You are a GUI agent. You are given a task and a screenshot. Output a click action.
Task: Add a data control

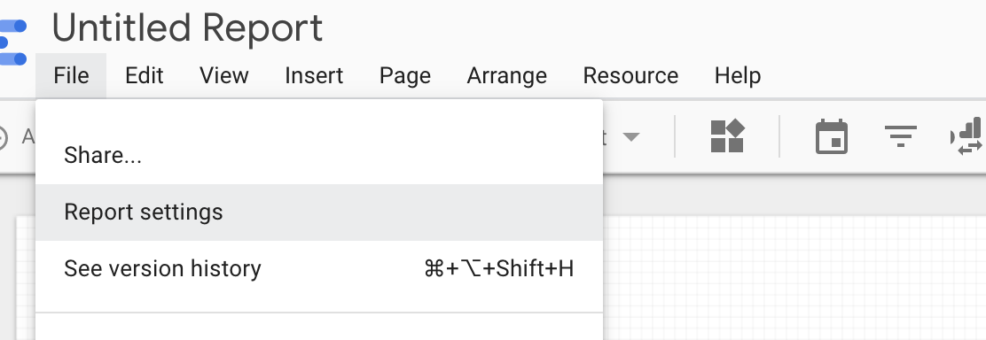(x=967, y=136)
